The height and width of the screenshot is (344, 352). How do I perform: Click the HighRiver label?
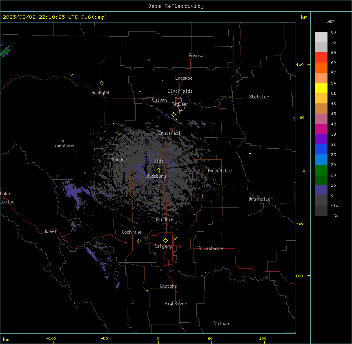pos(176,304)
